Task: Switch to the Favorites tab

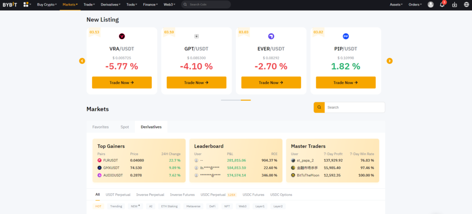Action: point(100,127)
